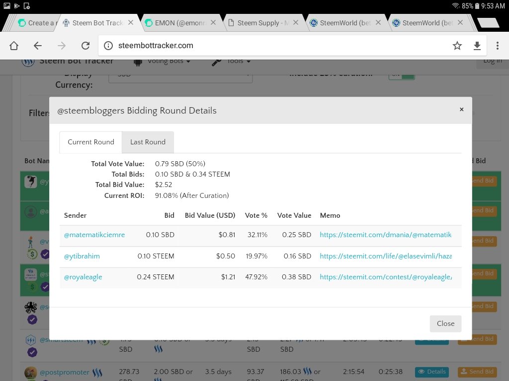Click the Memo column header
Viewport: 509px width, 381px height.
[x=330, y=215]
